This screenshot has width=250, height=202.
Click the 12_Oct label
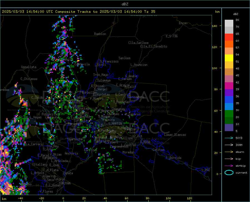click(137, 136)
